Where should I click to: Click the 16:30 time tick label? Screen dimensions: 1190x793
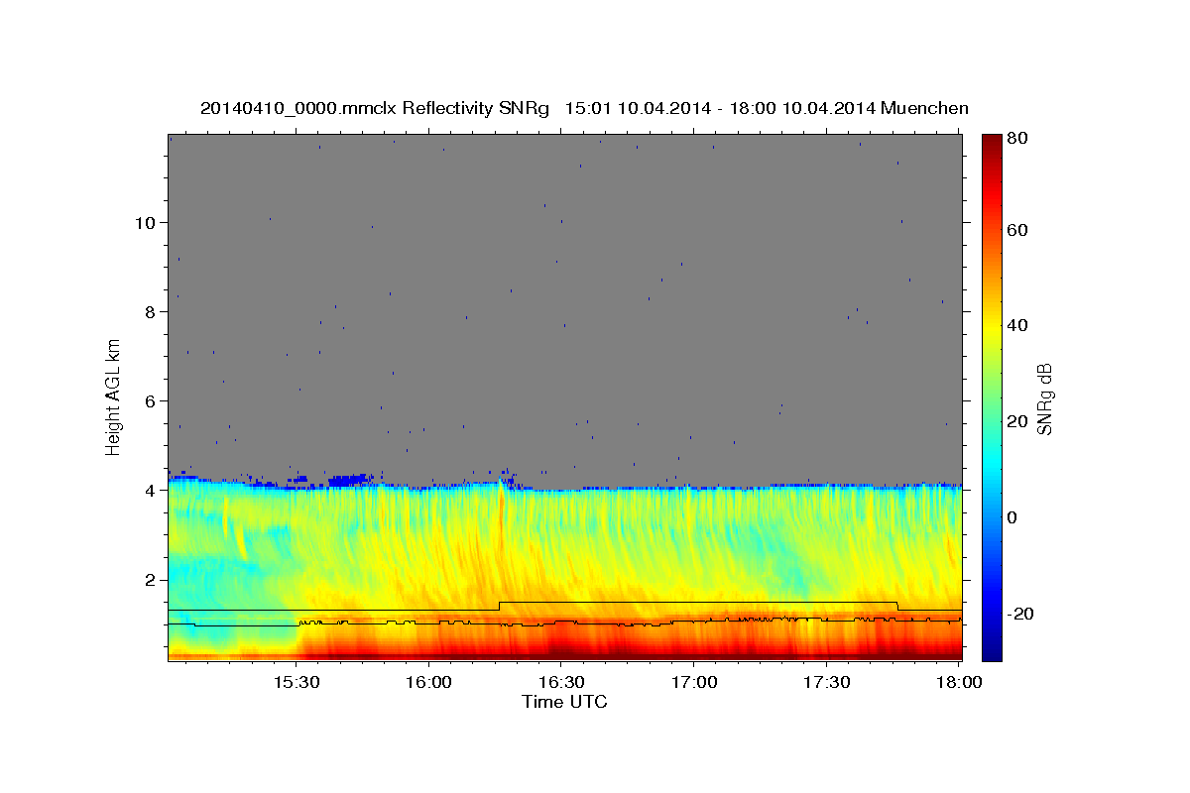[560, 683]
